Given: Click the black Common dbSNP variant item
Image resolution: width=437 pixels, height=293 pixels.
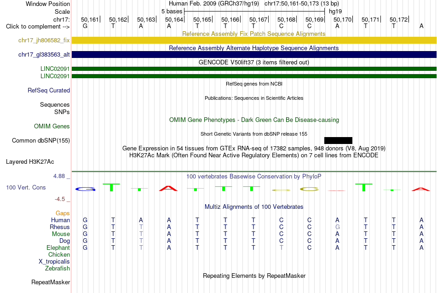Looking at the screenshot, I should click(338, 140).
